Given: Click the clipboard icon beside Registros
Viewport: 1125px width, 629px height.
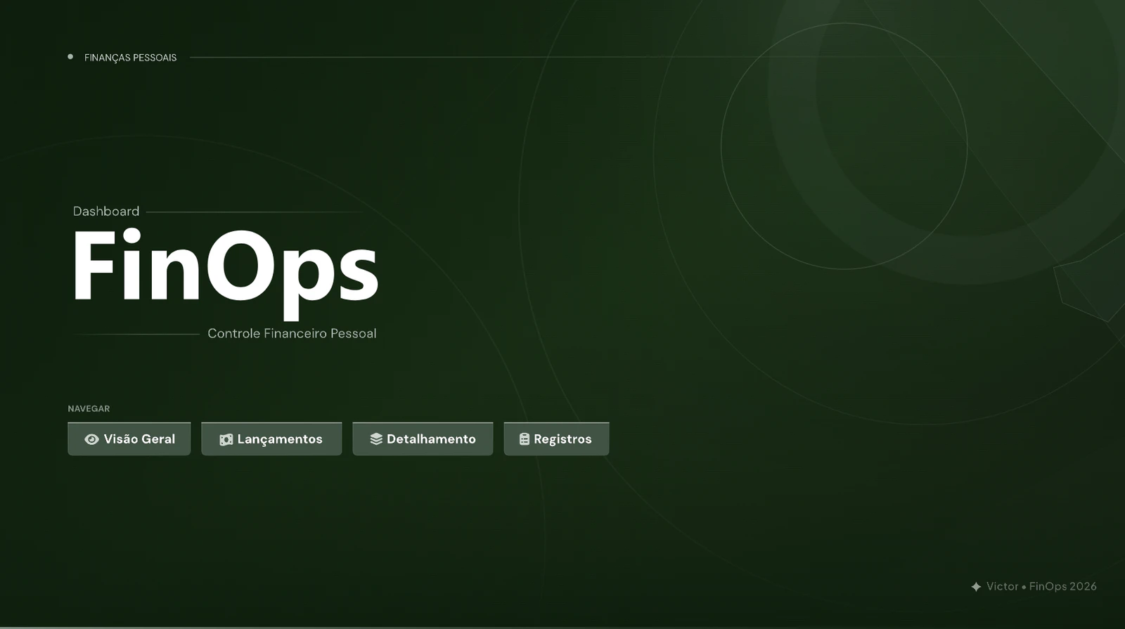Looking at the screenshot, I should click(525, 439).
